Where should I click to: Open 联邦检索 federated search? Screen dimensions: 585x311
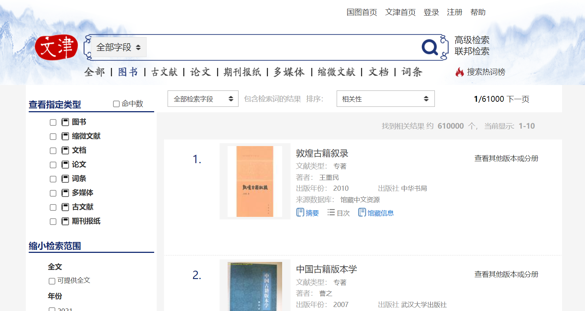472,51
